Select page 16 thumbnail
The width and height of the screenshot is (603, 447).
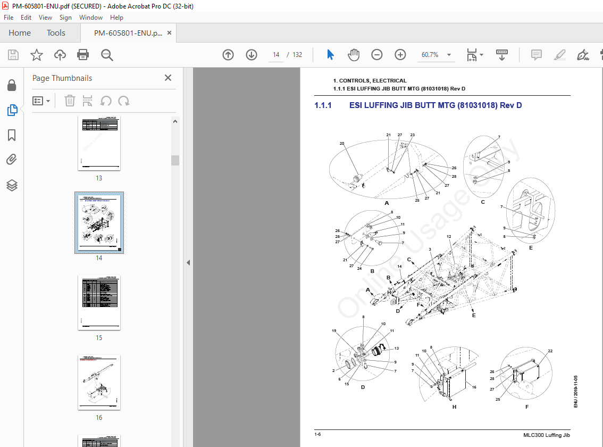[99, 382]
